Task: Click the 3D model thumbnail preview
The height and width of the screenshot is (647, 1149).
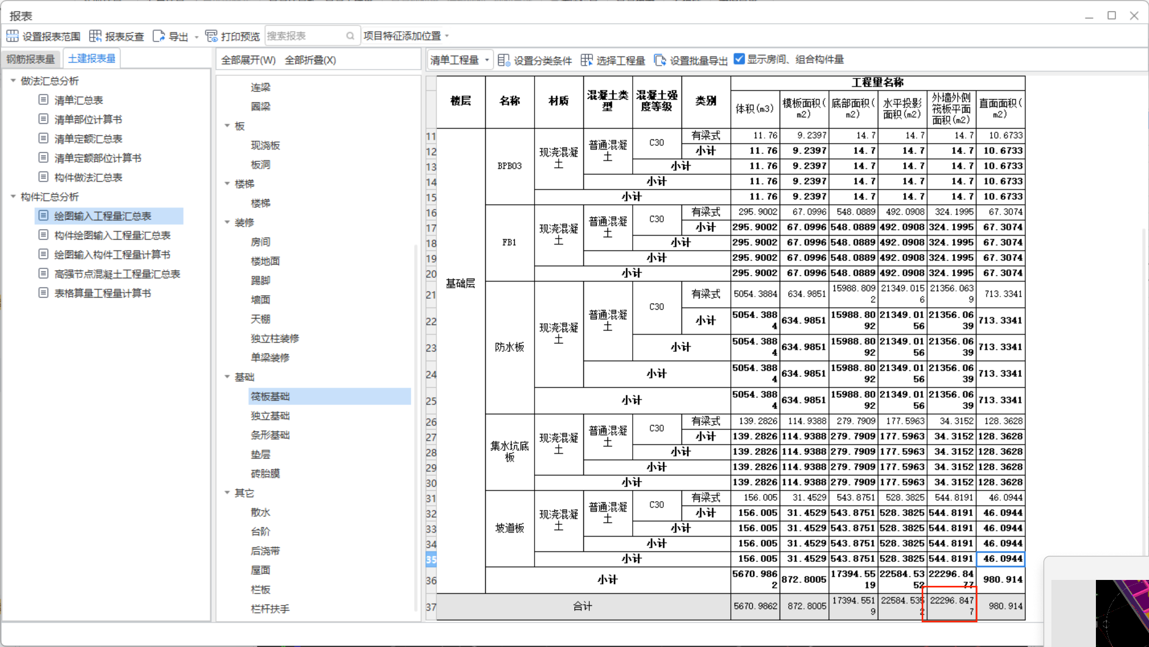Action: pyautogui.click(x=1122, y=613)
